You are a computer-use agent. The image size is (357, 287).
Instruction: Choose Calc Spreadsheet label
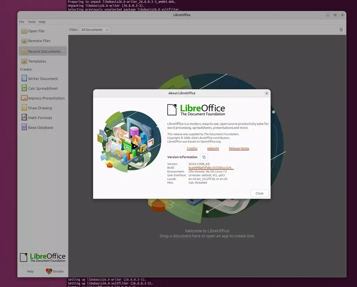43,88
